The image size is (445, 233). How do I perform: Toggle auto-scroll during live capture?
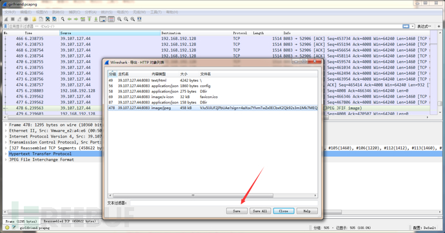click(x=103, y=19)
